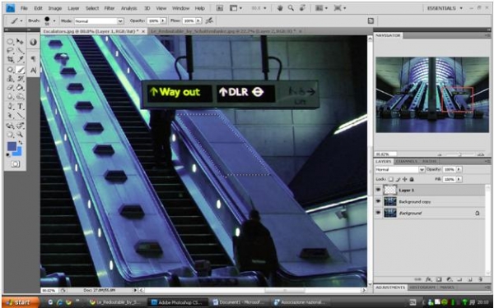Toggle lock transparent pixels checkbox
This screenshot has width=494, height=308.
390,179
